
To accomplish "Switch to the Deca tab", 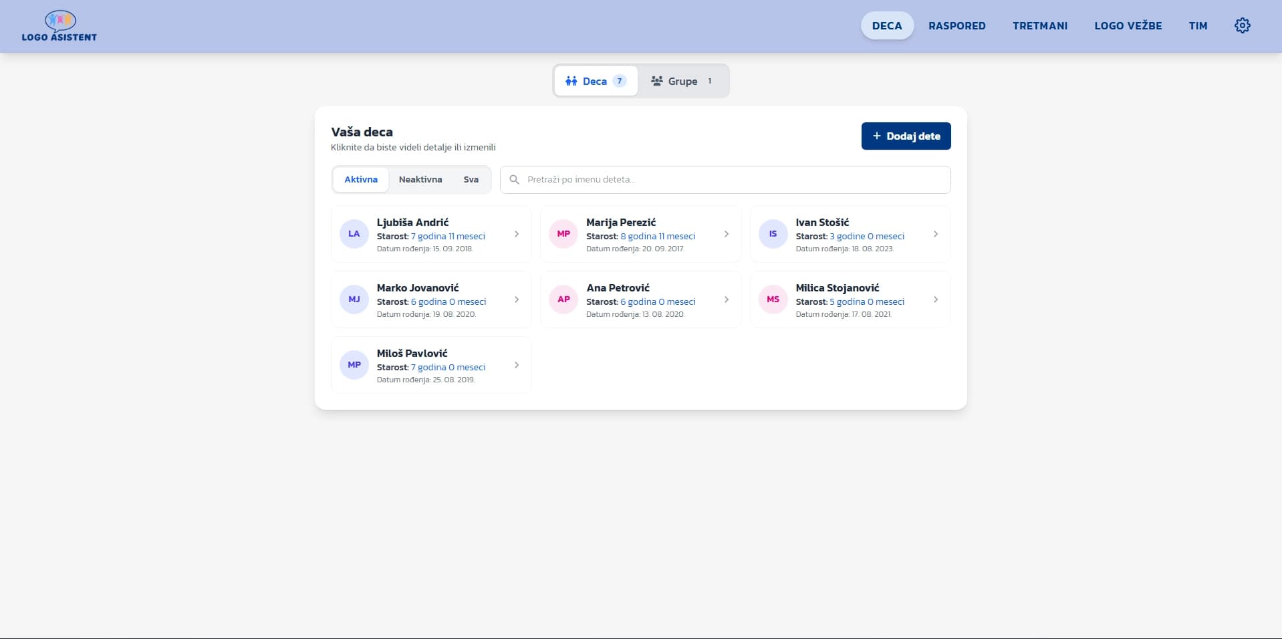I will [596, 81].
